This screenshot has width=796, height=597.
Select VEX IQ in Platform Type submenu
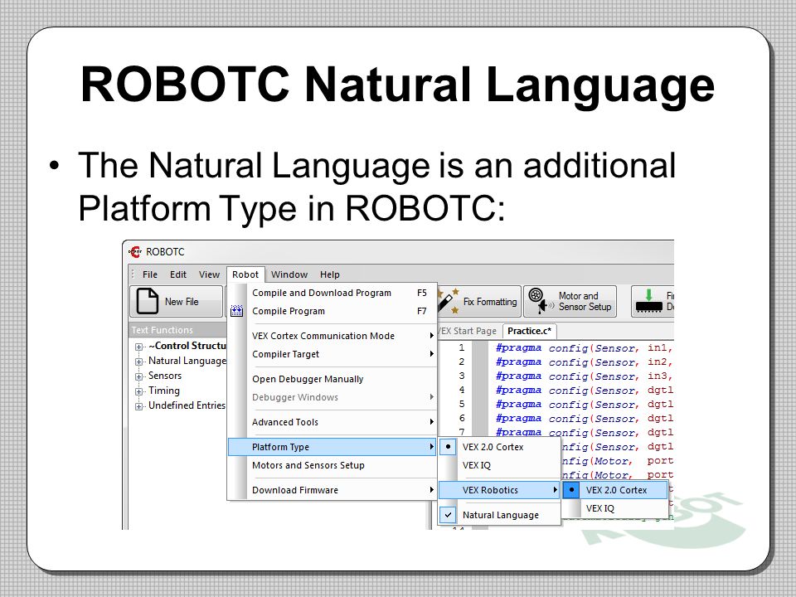tap(499, 465)
